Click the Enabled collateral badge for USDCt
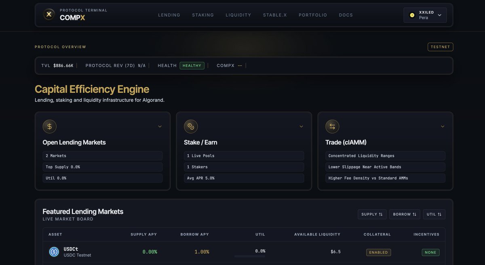The height and width of the screenshot is (265, 485). pyautogui.click(x=379, y=252)
